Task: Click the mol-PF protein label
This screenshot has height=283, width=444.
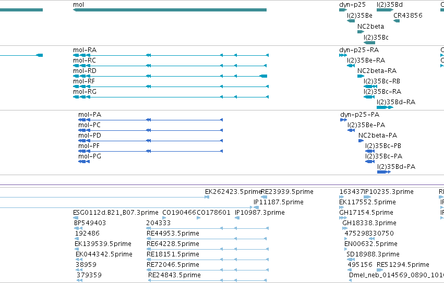Action: (89, 146)
